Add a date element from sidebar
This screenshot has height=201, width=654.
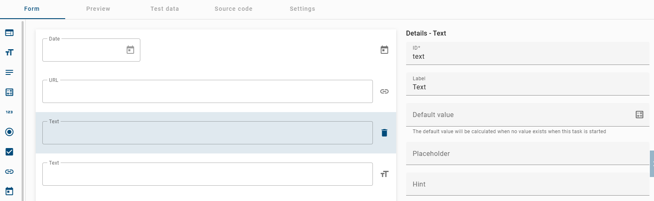point(9,191)
